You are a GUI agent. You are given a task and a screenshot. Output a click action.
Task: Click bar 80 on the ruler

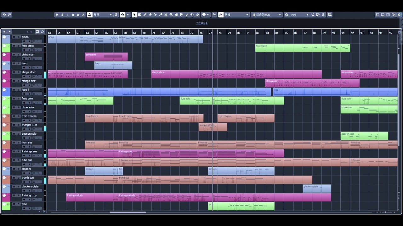click(239, 33)
